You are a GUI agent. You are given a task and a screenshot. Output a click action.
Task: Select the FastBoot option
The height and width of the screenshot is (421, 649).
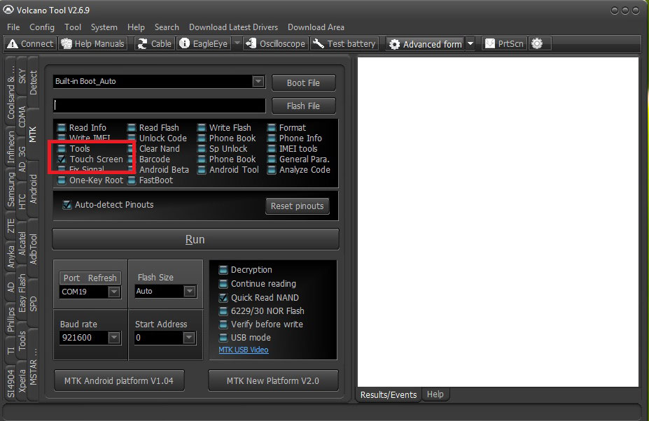pos(151,180)
